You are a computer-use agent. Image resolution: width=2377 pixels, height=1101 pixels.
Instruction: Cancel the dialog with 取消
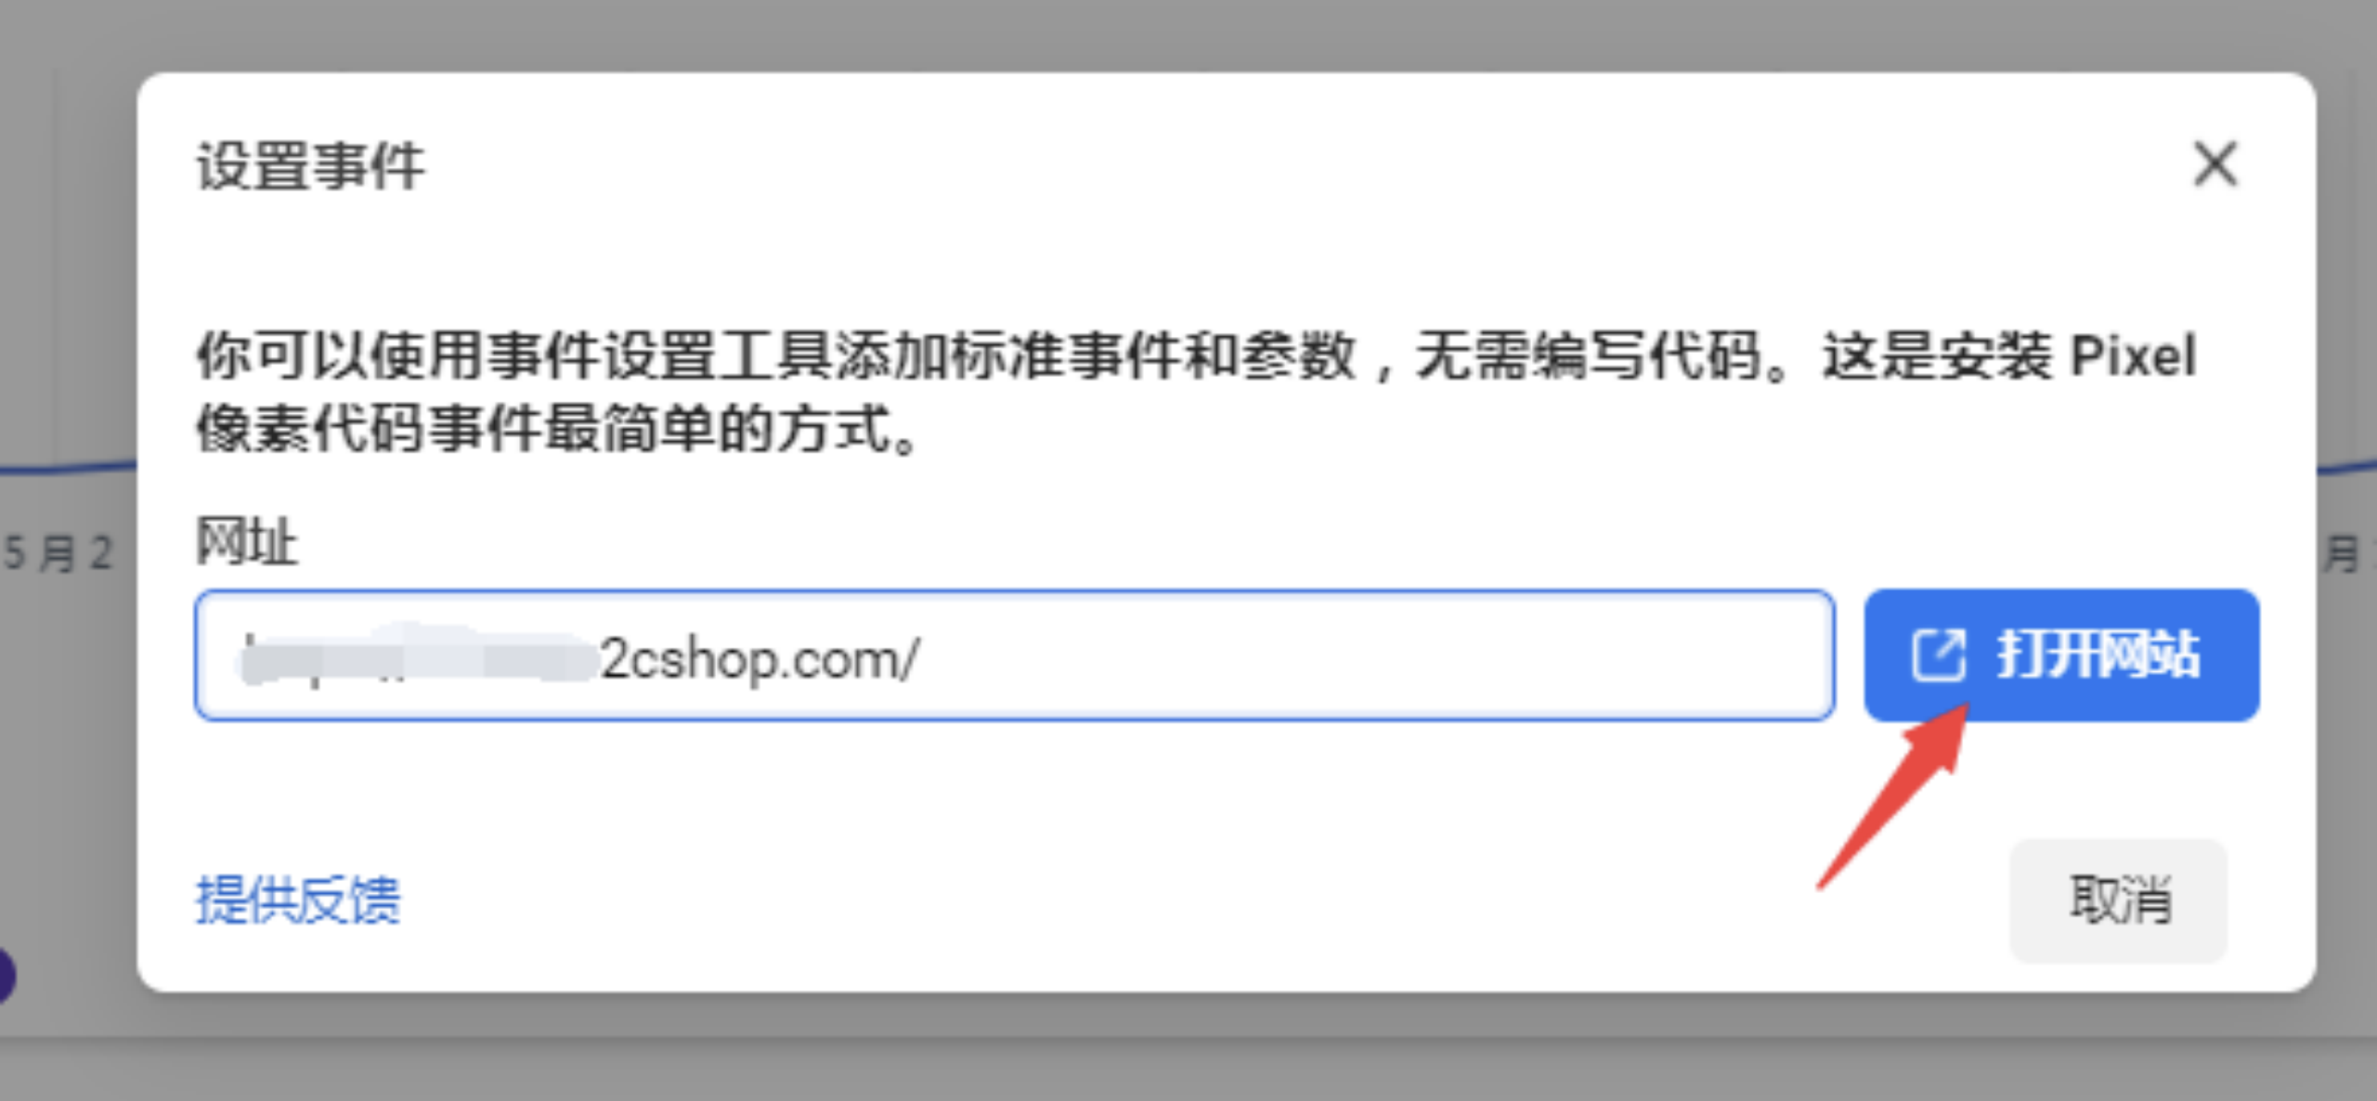click(x=2118, y=900)
